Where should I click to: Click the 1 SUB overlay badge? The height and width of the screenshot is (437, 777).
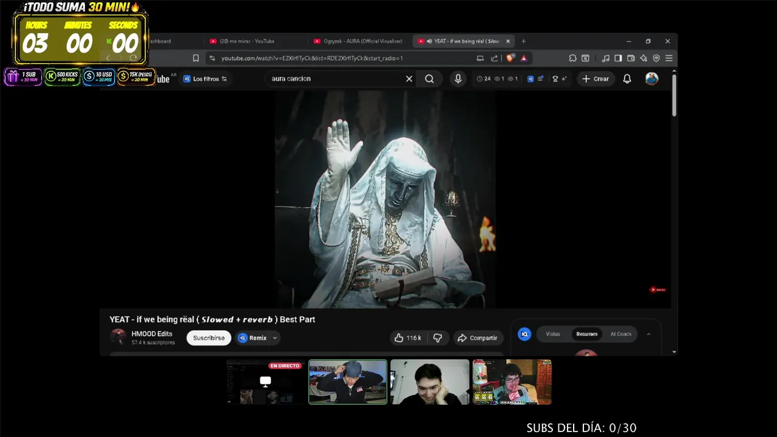tap(23, 76)
